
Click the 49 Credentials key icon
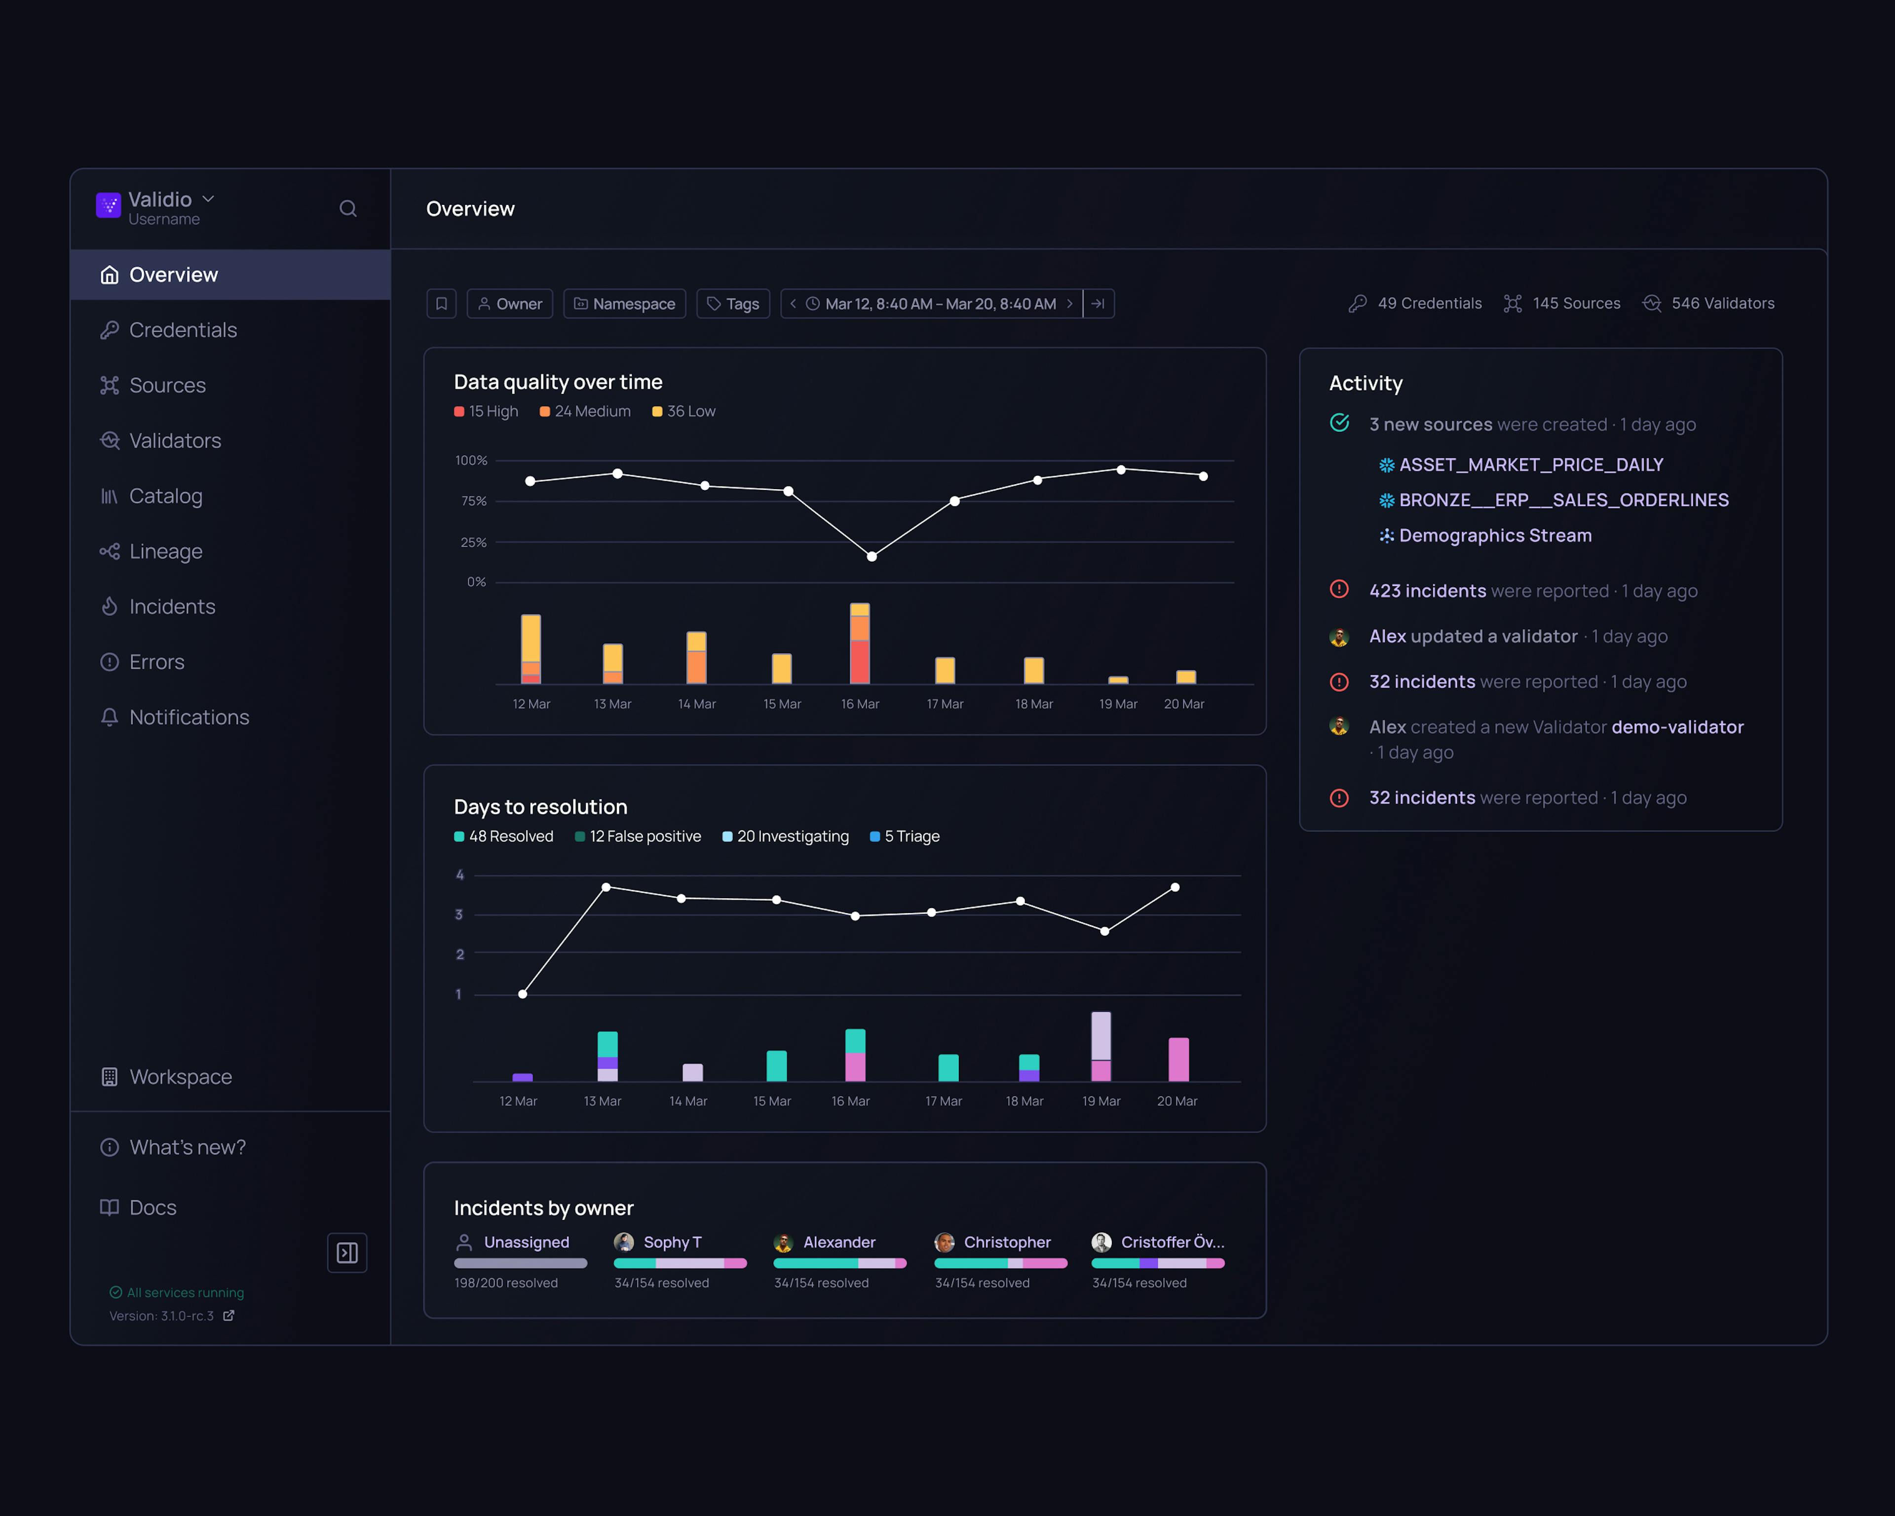coord(1357,303)
